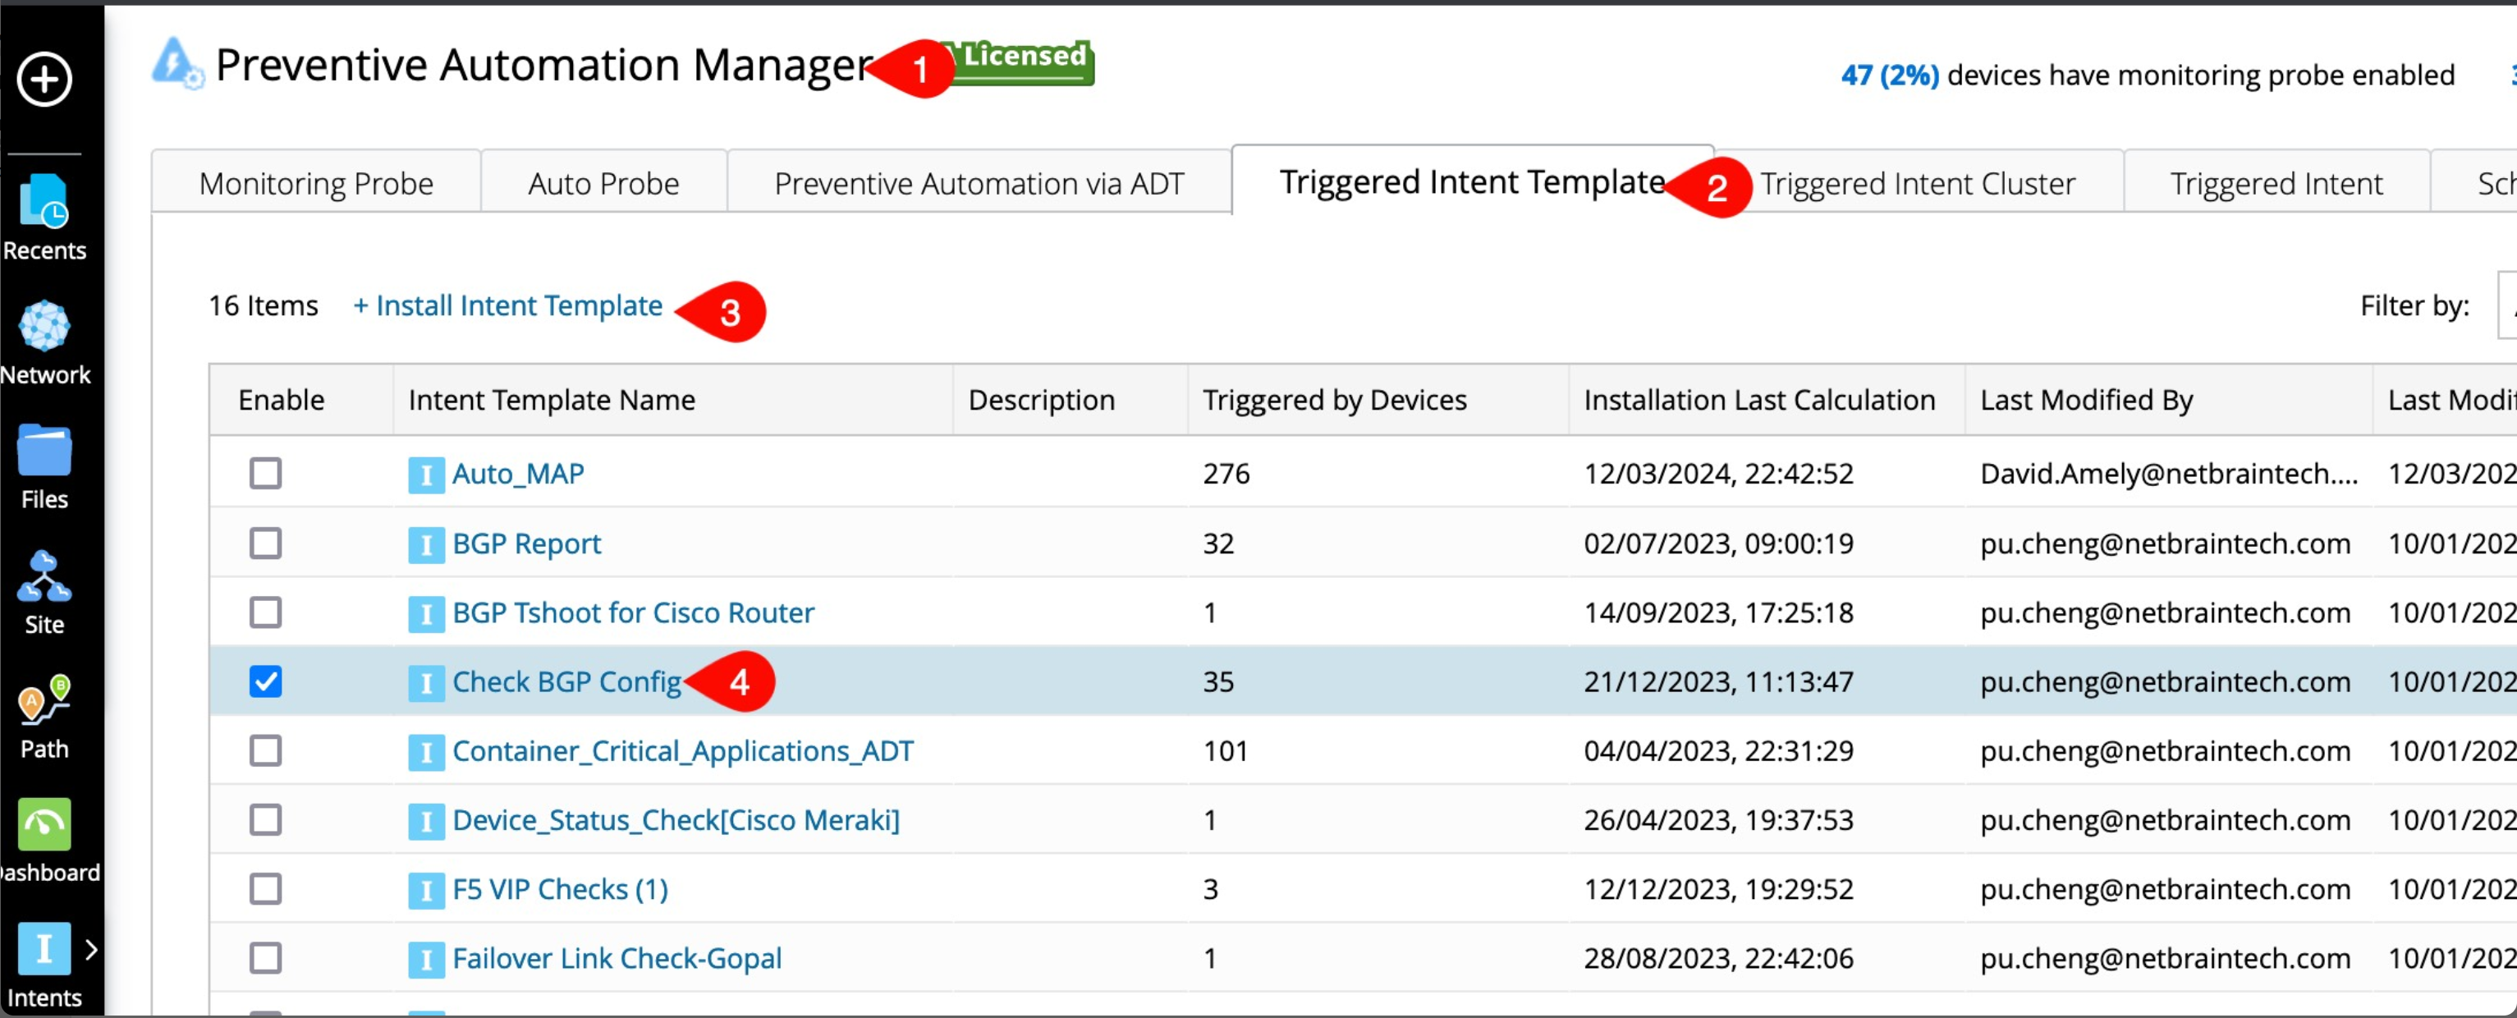Open the Site sidebar icon
Image resolution: width=2517 pixels, height=1018 pixels.
coord(44,576)
